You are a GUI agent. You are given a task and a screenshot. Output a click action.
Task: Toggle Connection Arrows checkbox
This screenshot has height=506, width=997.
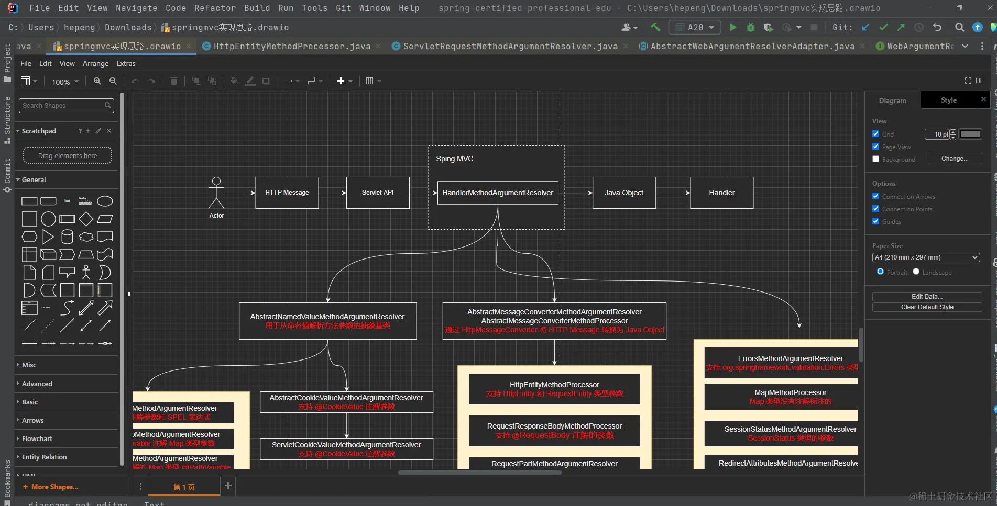(x=875, y=196)
